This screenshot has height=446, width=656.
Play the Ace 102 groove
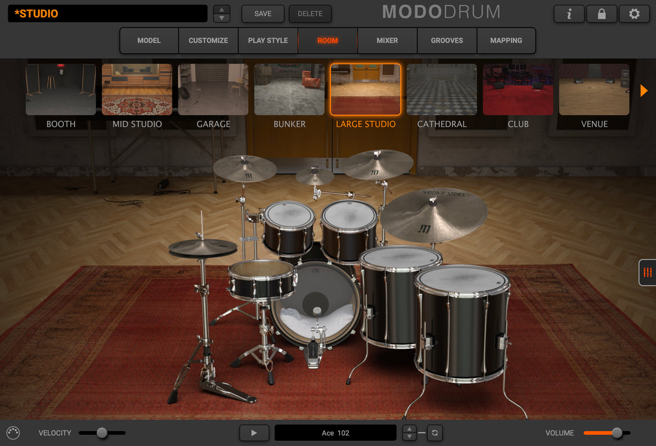tap(254, 433)
